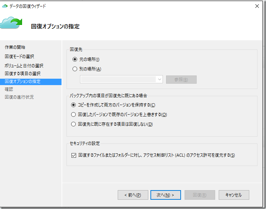Screen dimensions: 266x209
Task: Choose 回復したバージョンで既存のバージョンを上書きする option
Action: (73, 115)
